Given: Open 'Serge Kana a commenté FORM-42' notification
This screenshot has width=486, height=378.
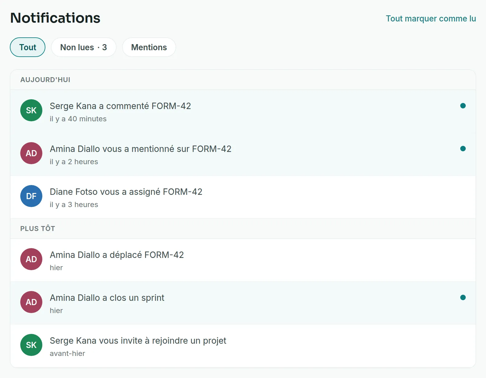Looking at the screenshot, I should coord(243,112).
